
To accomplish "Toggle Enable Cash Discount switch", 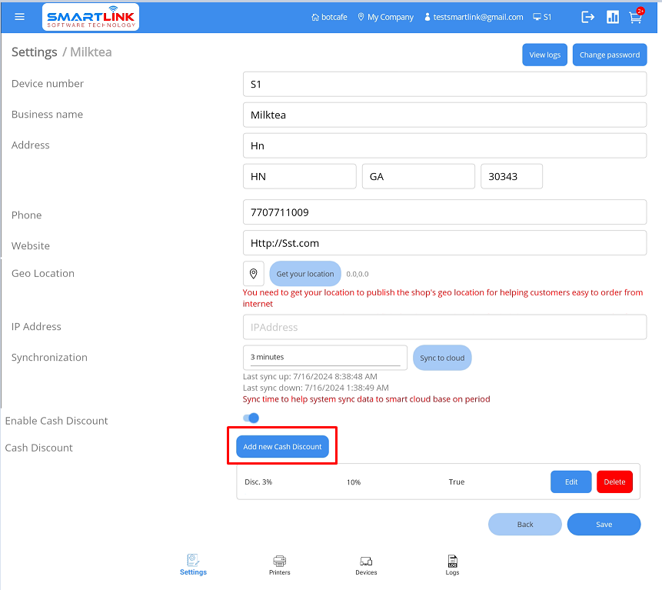I will tap(251, 418).
